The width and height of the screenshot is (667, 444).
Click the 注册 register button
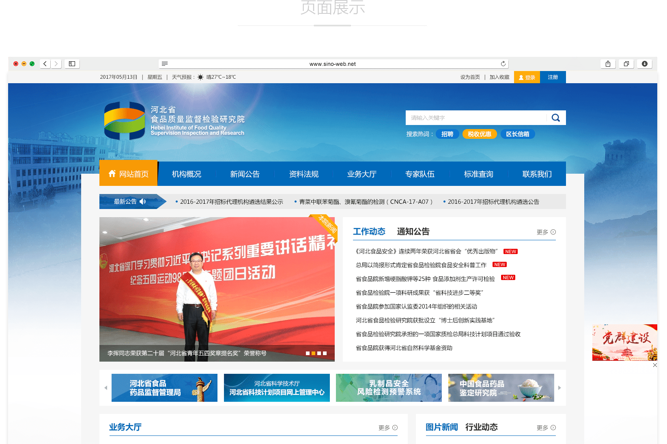tap(553, 77)
